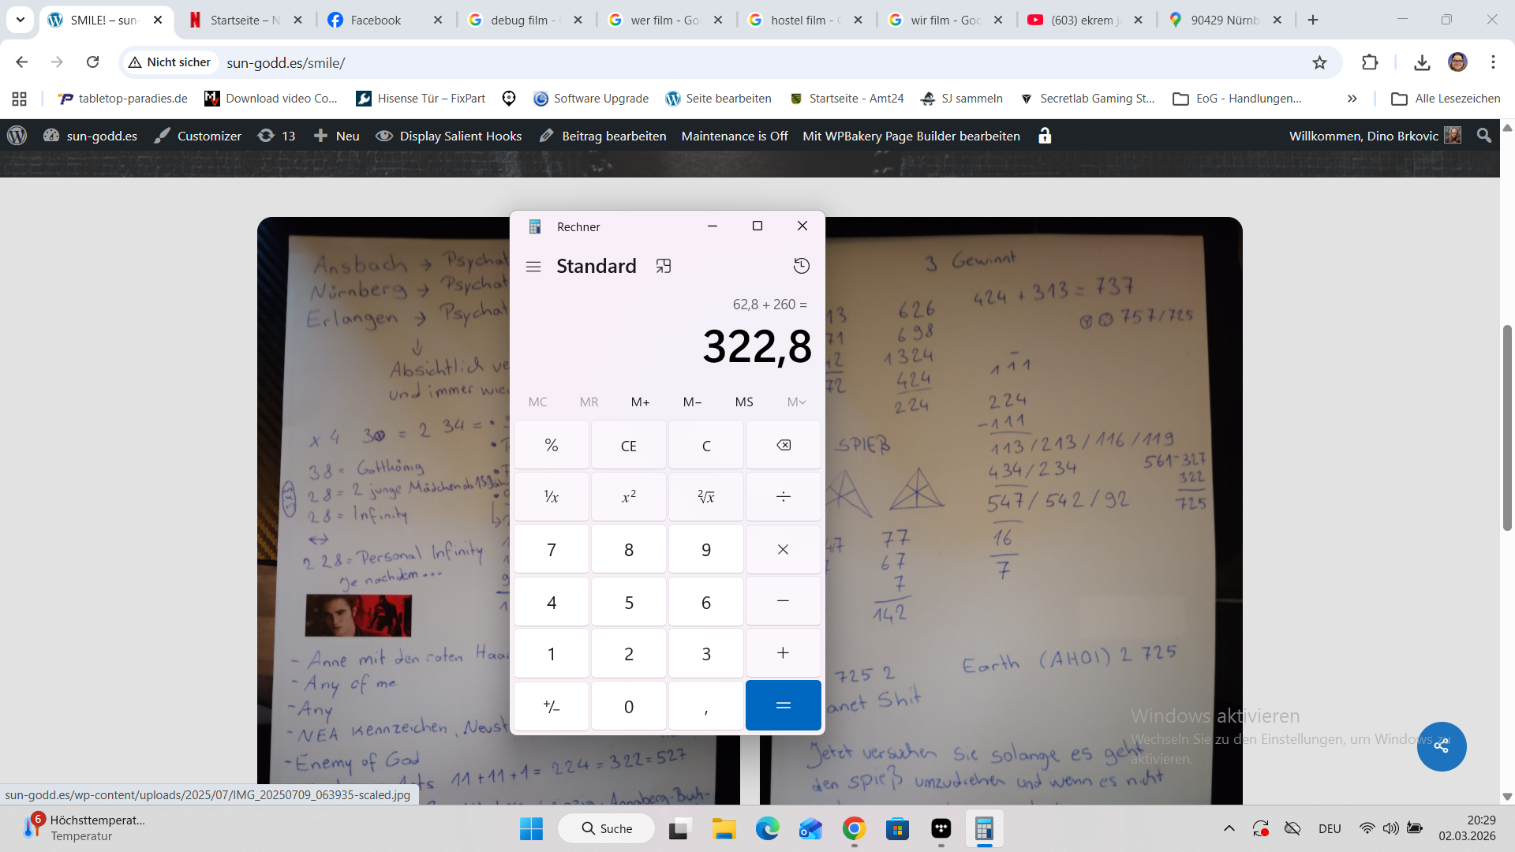Click the Chrome back arrow
The width and height of the screenshot is (1515, 852).
pyautogui.click(x=21, y=62)
